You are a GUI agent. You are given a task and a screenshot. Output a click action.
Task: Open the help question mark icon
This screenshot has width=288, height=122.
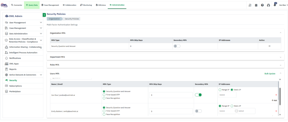point(262,5)
